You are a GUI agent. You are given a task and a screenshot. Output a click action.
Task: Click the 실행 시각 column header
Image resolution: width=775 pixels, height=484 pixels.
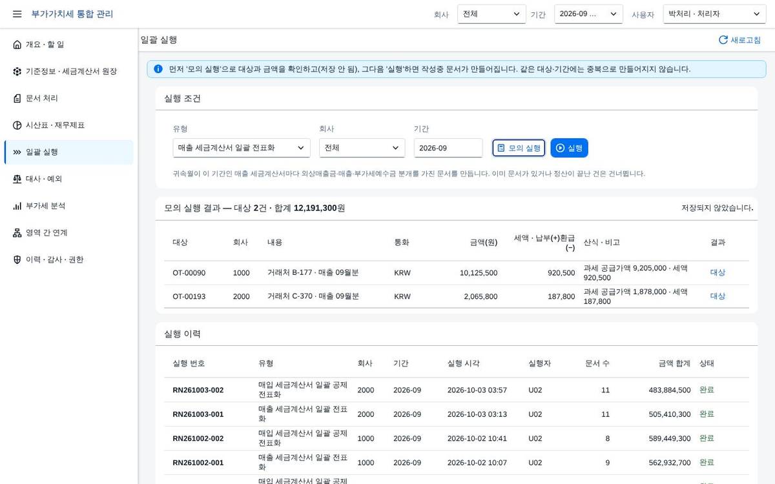(464, 363)
